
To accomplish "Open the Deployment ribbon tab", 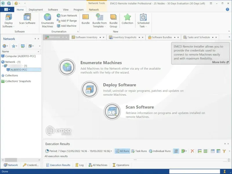I will (36, 10).
